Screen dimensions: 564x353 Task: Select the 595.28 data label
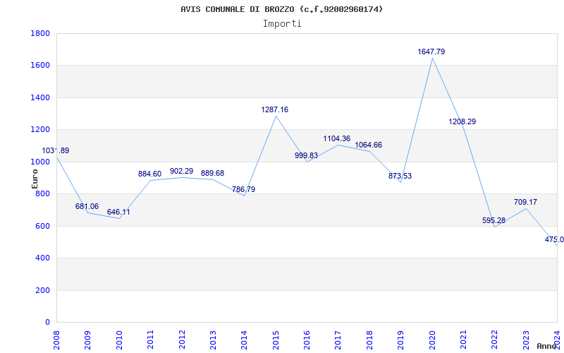493,220
